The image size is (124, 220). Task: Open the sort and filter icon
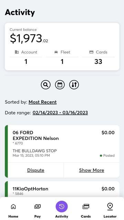coord(74,85)
